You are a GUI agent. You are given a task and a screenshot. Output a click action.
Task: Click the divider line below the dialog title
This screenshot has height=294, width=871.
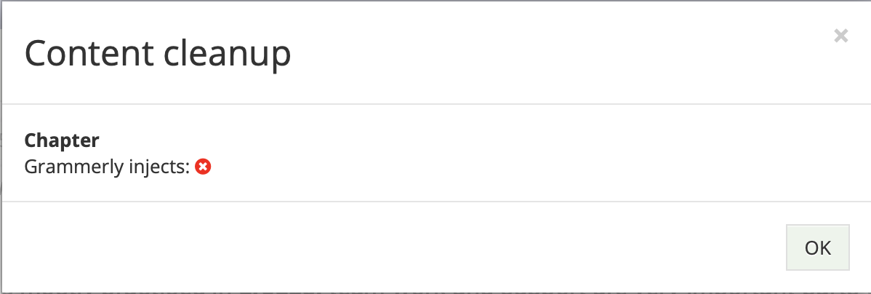[x=435, y=104]
